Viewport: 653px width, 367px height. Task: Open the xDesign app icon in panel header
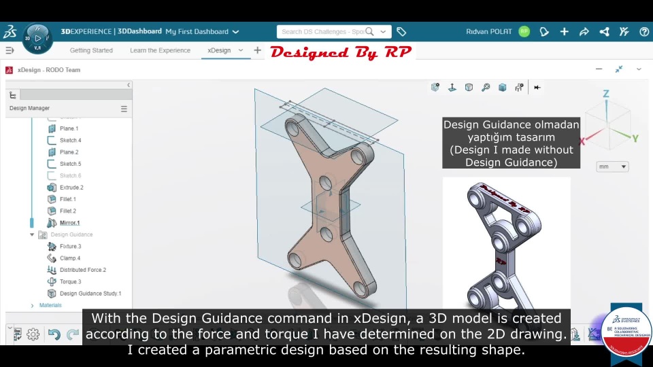[9, 70]
